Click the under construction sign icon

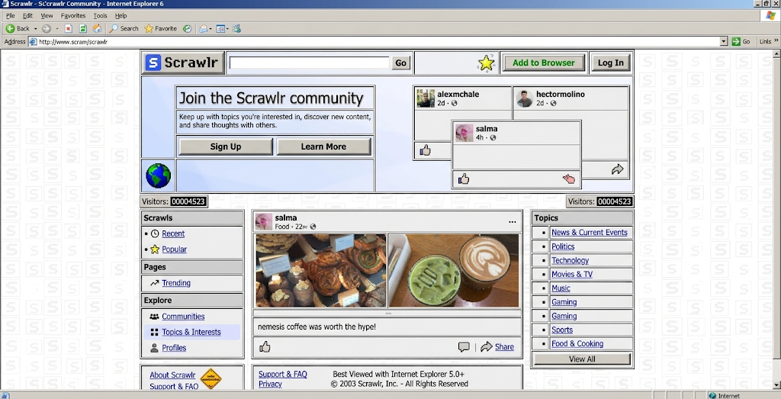(211, 379)
